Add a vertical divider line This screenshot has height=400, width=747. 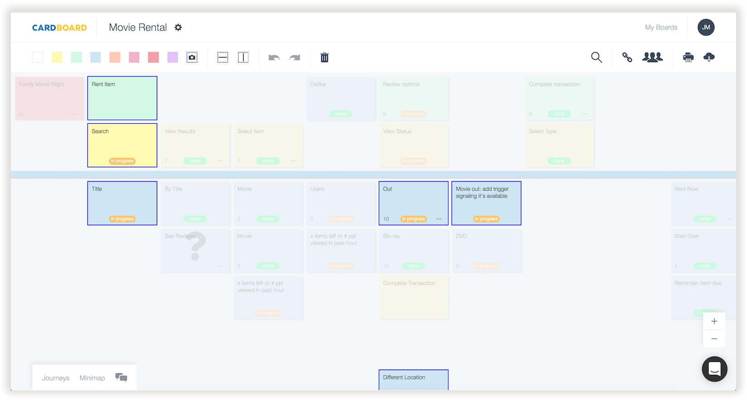[x=243, y=58]
